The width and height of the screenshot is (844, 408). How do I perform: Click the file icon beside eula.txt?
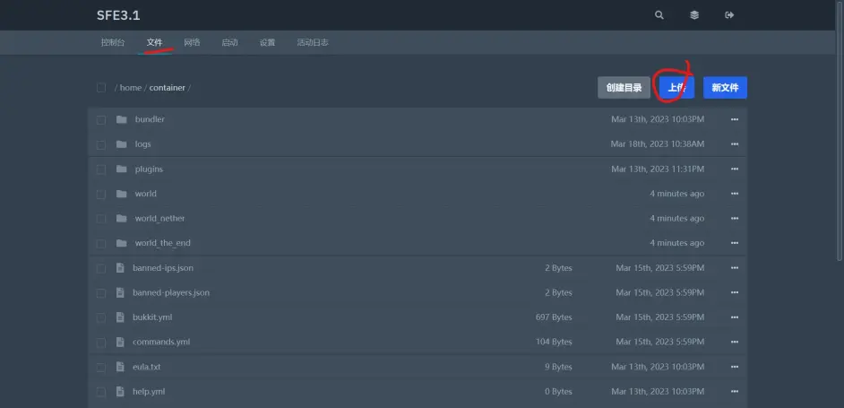[x=121, y=367]
